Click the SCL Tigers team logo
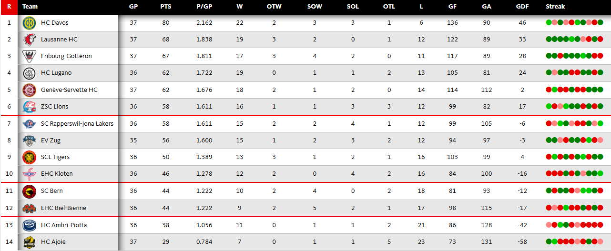 pos(30,157)
